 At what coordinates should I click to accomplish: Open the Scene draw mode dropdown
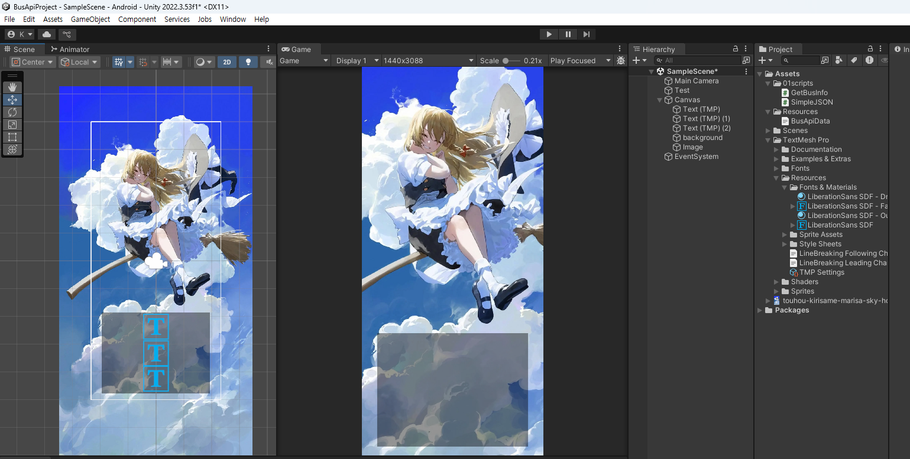204,62
